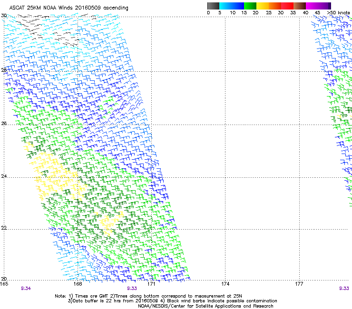Click the latitude label '26'

pyautogui.click(x=4, y=123)
